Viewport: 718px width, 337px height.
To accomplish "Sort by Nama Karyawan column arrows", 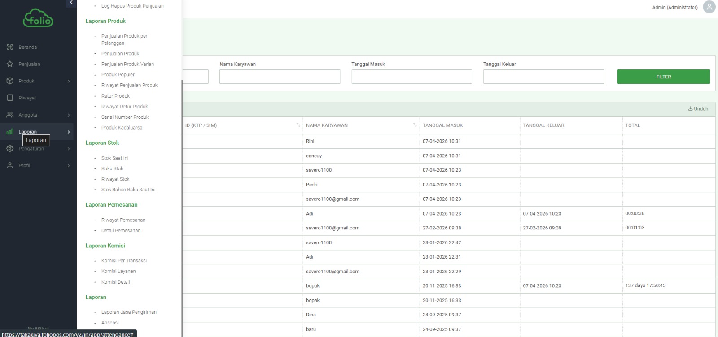I will pos(415,125).
